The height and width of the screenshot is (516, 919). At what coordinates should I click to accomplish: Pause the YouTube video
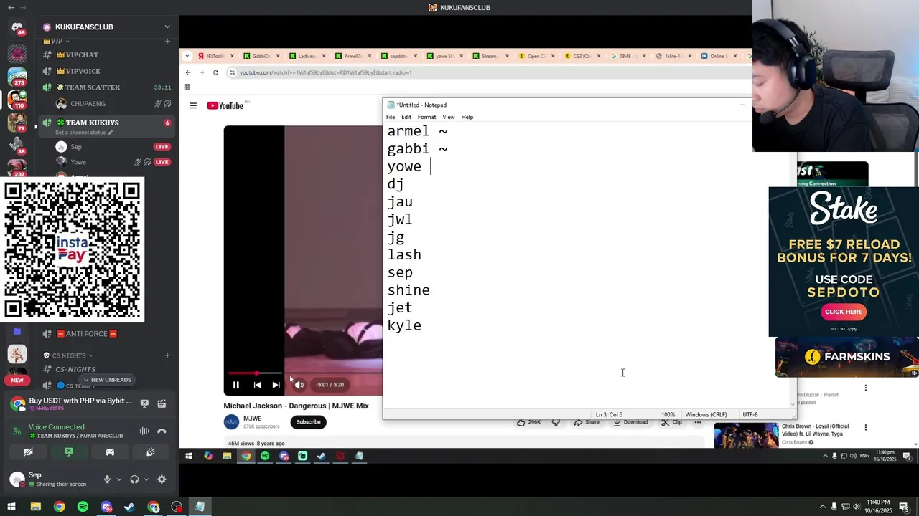point(235,385)
